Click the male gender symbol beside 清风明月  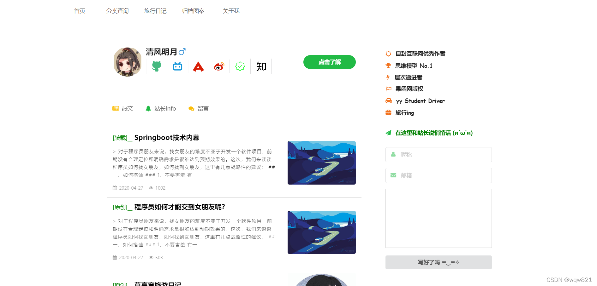coord(182,52)
